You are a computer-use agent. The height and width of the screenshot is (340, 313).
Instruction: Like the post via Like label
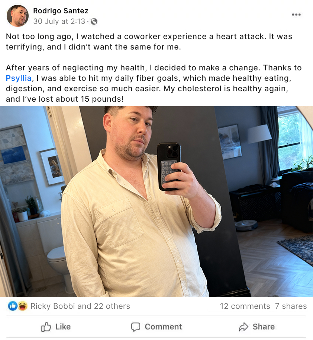pyautogui.click(x=63, y=327)
